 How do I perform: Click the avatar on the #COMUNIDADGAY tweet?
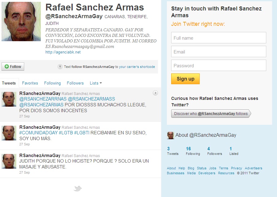coord(9,133)
